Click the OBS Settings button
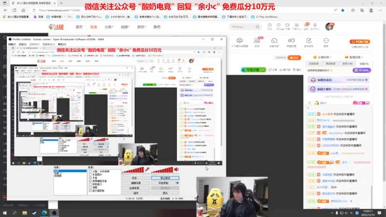 136,178
